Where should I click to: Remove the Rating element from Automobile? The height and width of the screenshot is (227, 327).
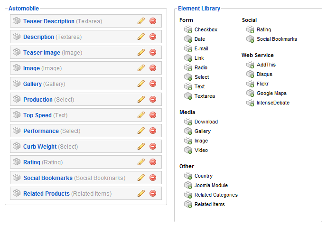[x=153, y=162]
